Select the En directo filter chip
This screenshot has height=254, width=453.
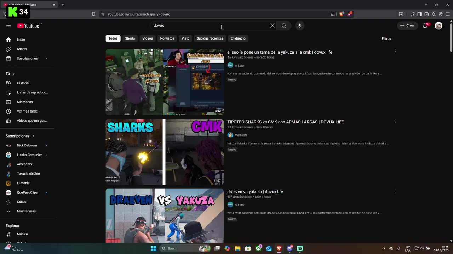point(238,38)
